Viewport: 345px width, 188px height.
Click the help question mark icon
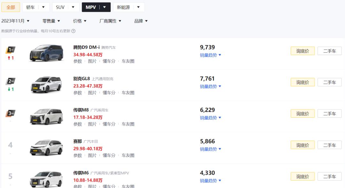73,31
